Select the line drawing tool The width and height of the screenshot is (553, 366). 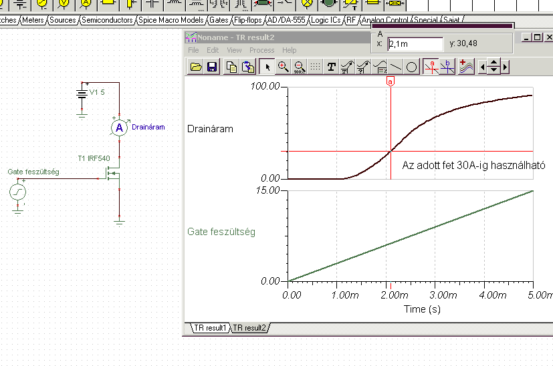click(396, 67)
